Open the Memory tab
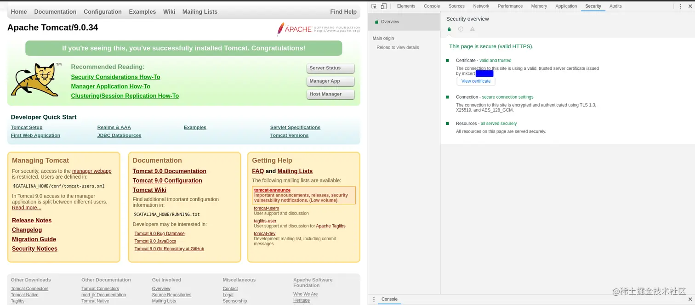This screenshot has width=695, height=305. pyautogui.click(x=539, y=6)
